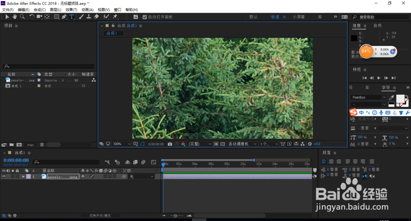Select the Rotation tool

click(32, 17)
